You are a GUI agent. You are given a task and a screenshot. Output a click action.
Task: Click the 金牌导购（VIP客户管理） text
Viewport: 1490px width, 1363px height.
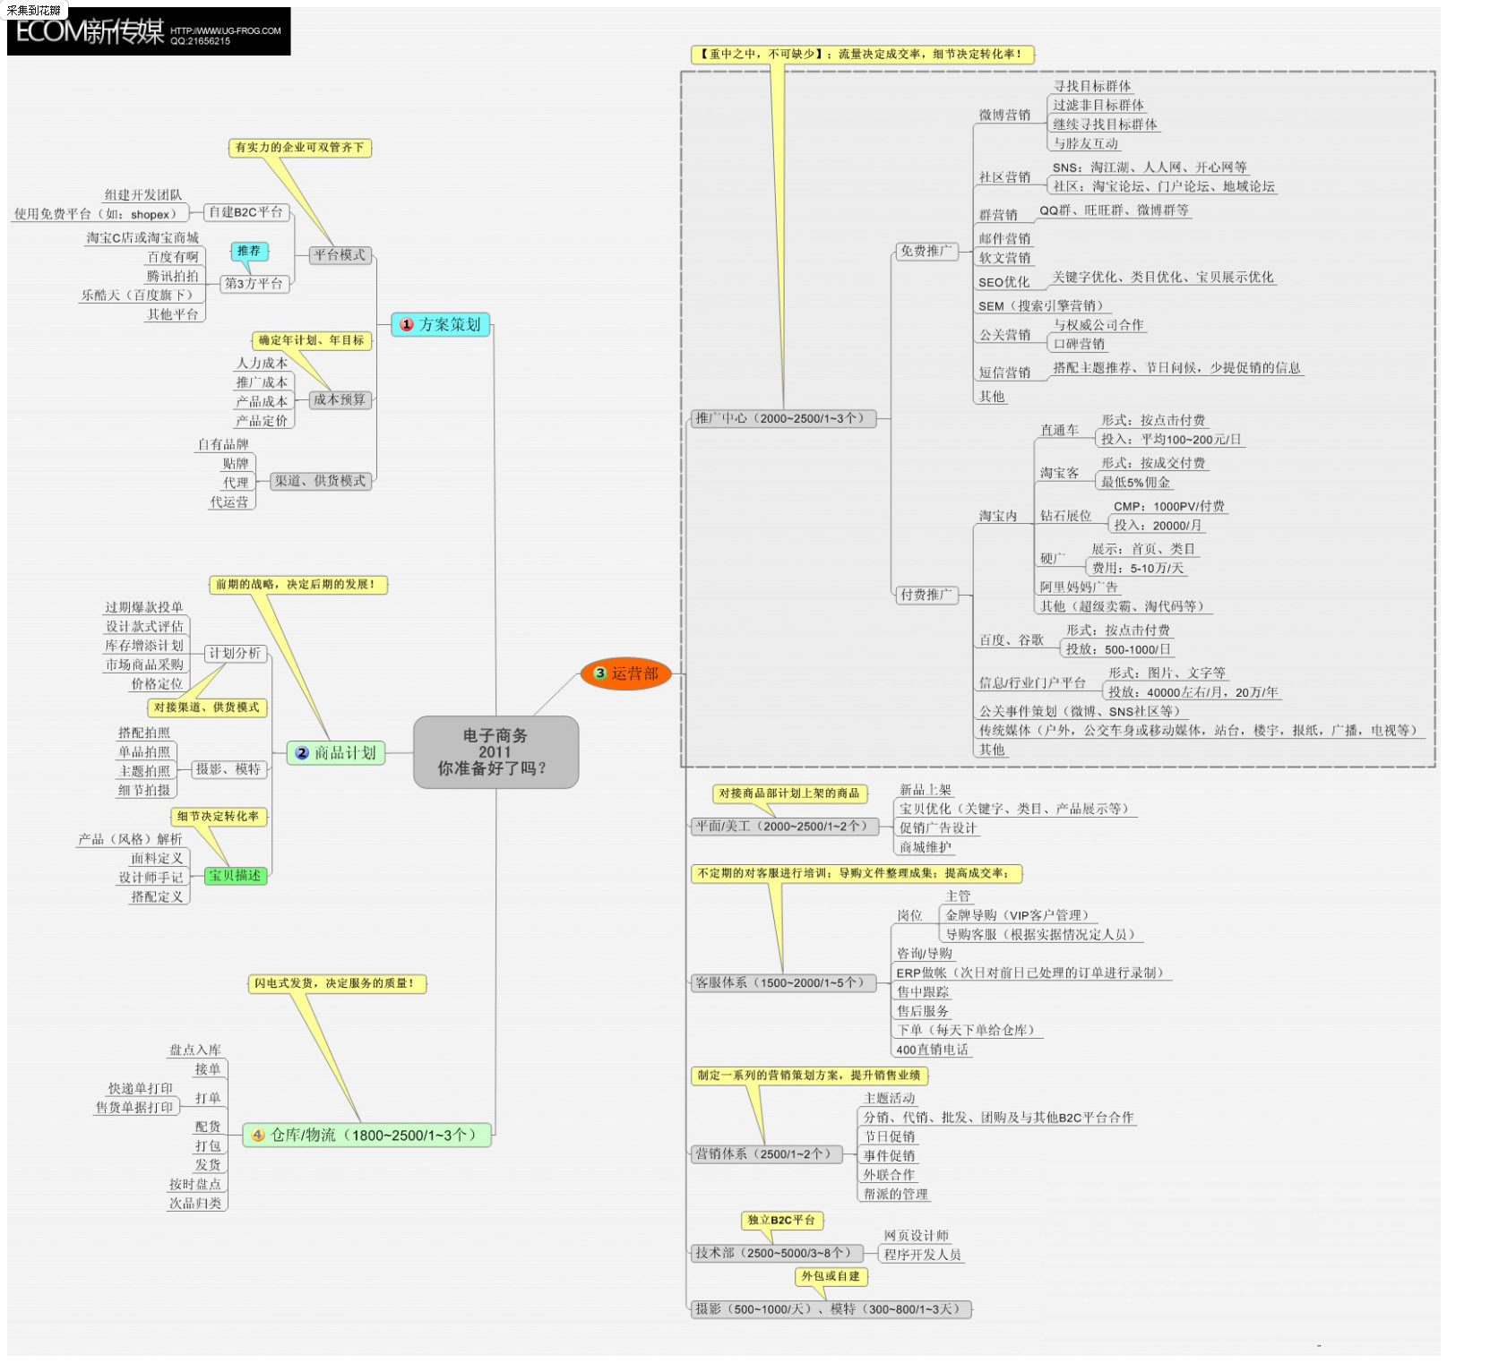[x=1020, y=915]
